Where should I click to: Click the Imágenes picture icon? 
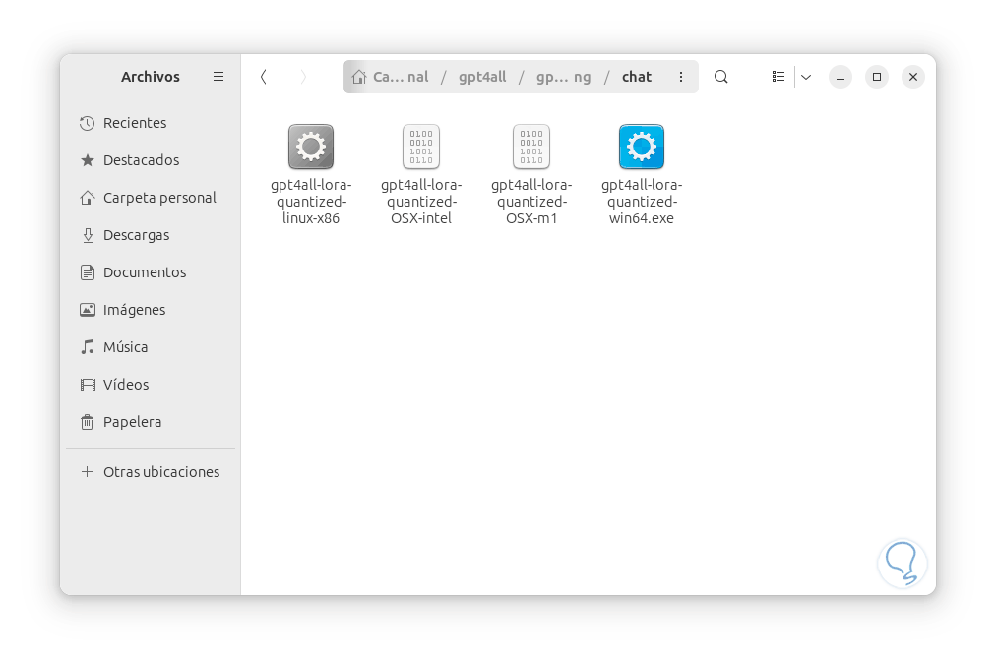tap(87, 310)
